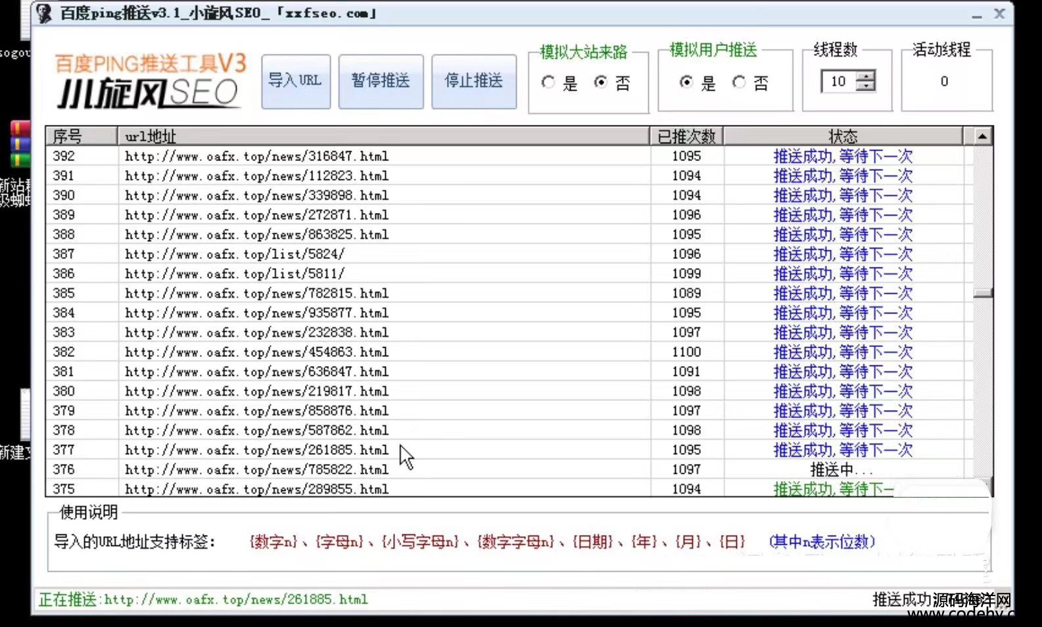Screen dimensions: 1042x627
Task: Click the 小旋风SEO logo
Action: [151, 81]
